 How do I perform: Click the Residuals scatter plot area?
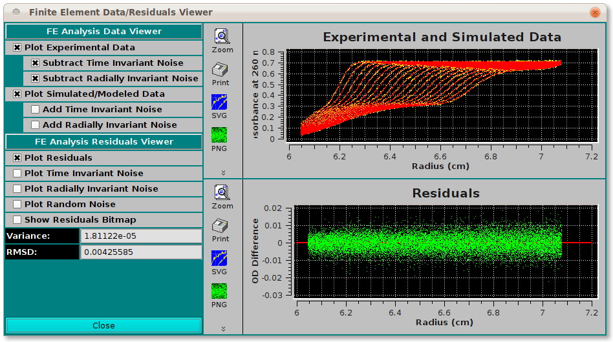pos(446,252)
